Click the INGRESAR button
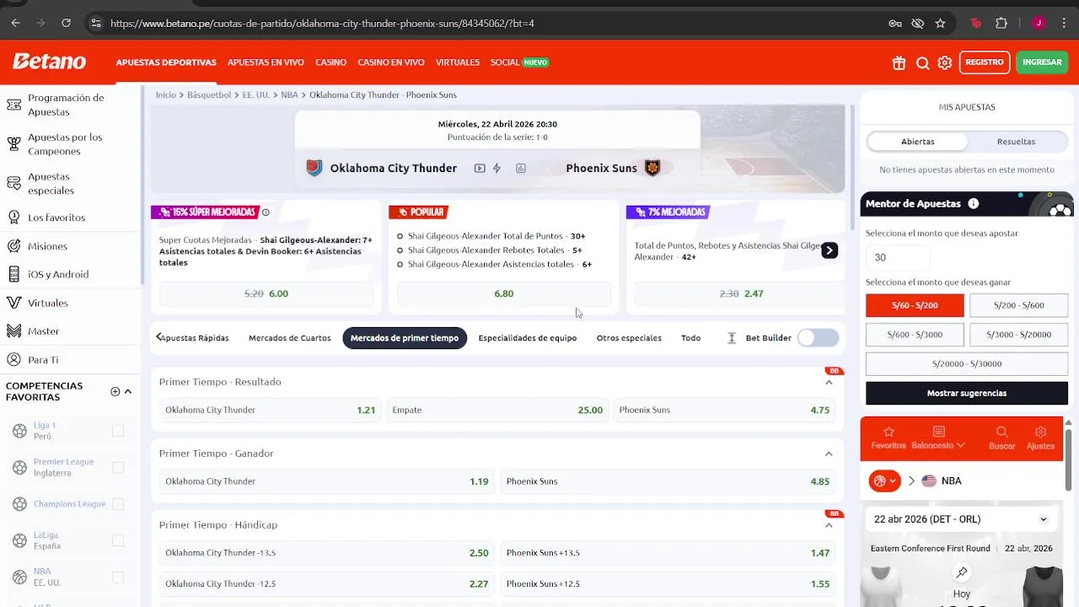Screen dimensions: 1079x607 (1042, 62)
